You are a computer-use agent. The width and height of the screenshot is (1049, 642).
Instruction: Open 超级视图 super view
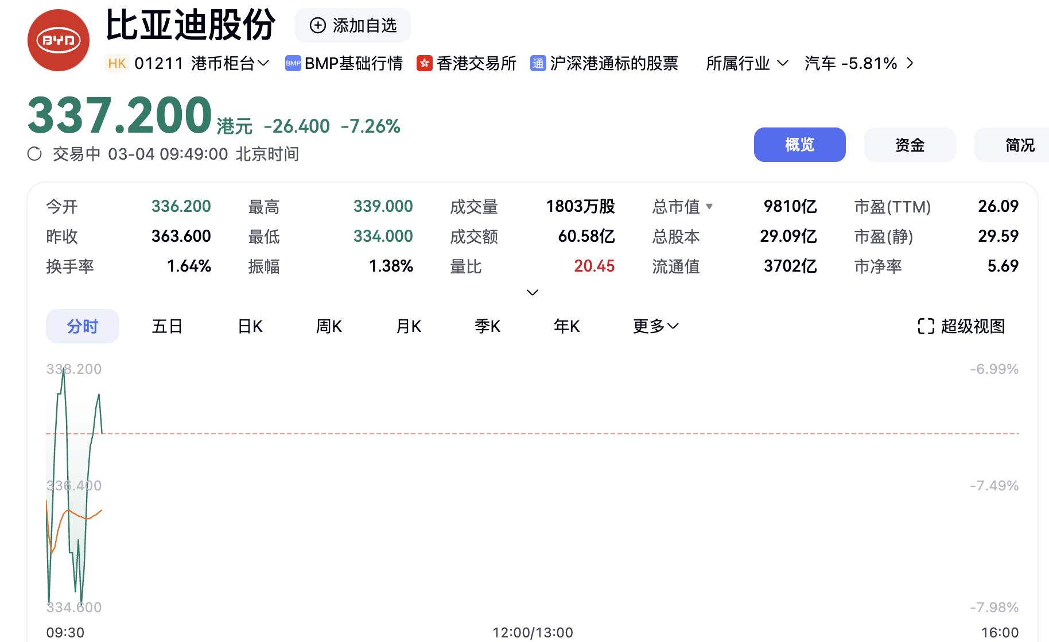[x=962, y=326]
